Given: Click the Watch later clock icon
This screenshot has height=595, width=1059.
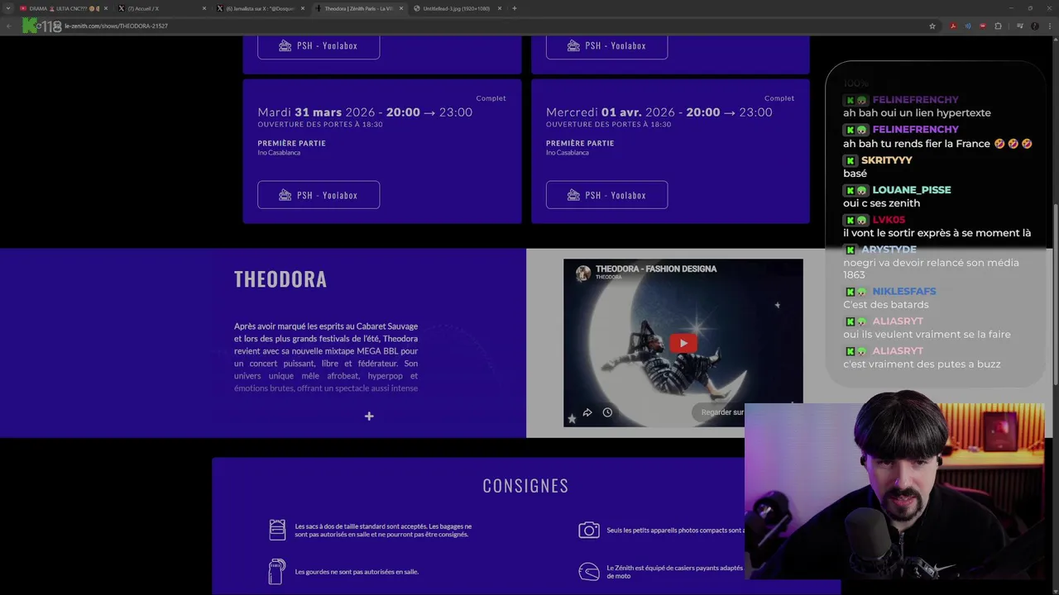Looking at the screenshot, I should click(x=607, y=412).
